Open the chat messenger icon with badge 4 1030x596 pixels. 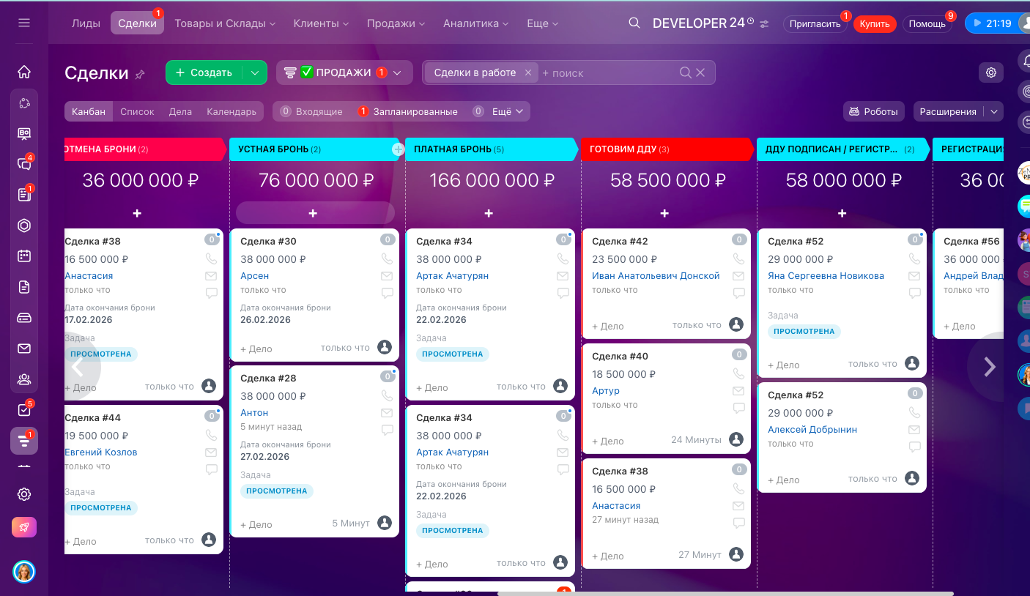click(x=24, y=164)
